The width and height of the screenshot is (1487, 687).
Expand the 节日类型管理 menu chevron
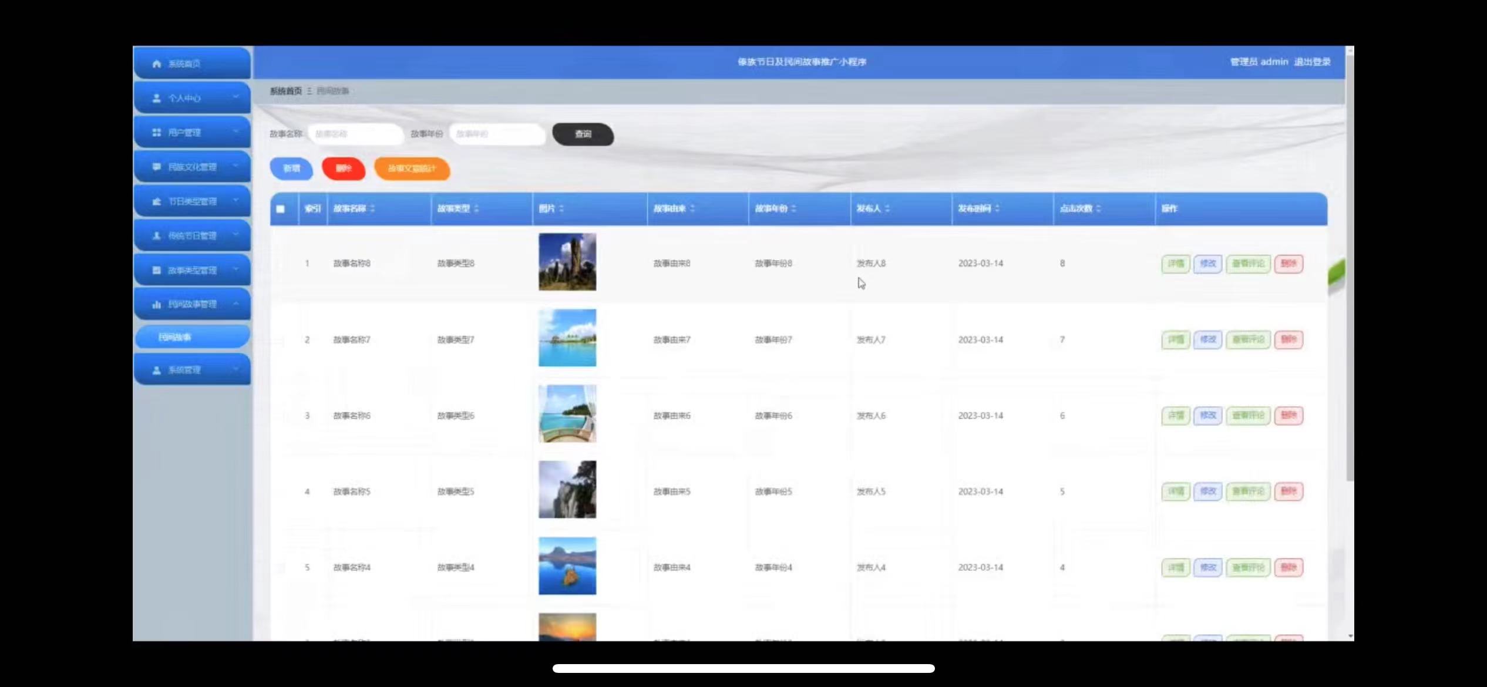236,201
